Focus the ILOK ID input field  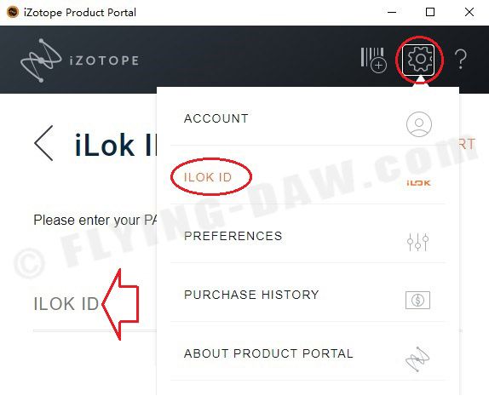95,304
